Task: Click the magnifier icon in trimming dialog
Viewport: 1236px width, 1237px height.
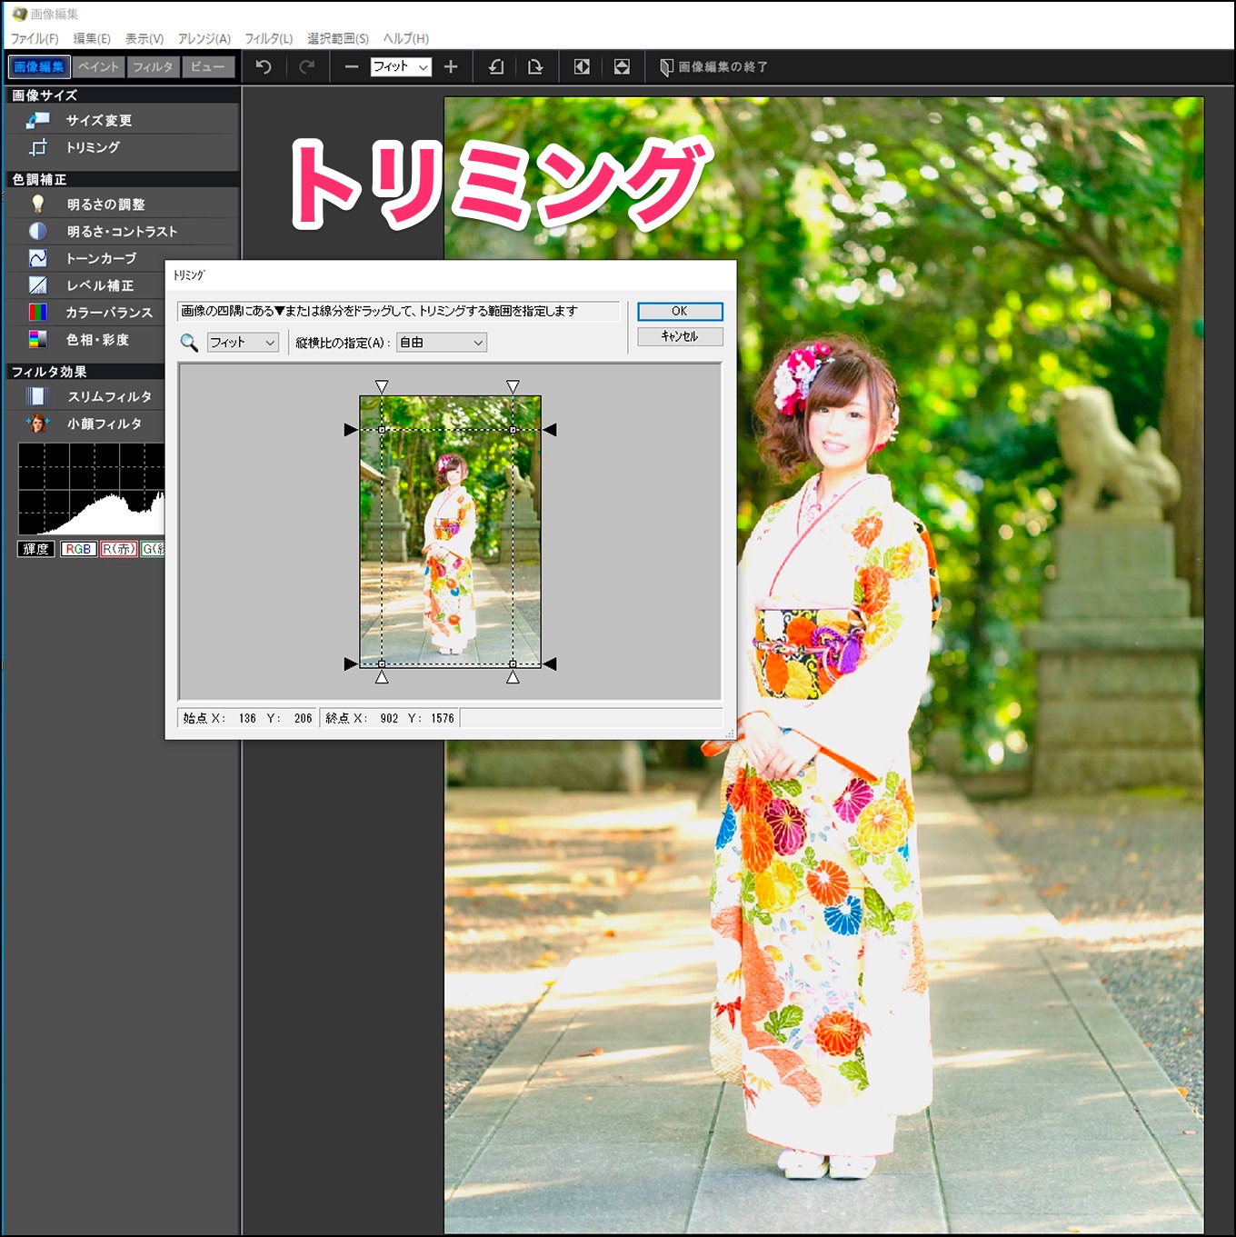Action: click(189, 343)
